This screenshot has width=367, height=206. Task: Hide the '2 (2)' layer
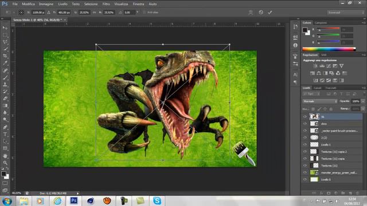(x=305, y=137)
